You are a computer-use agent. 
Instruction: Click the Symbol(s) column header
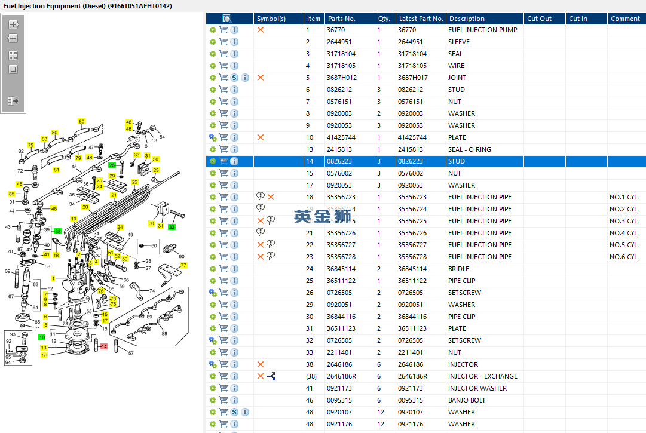[278, 19]
